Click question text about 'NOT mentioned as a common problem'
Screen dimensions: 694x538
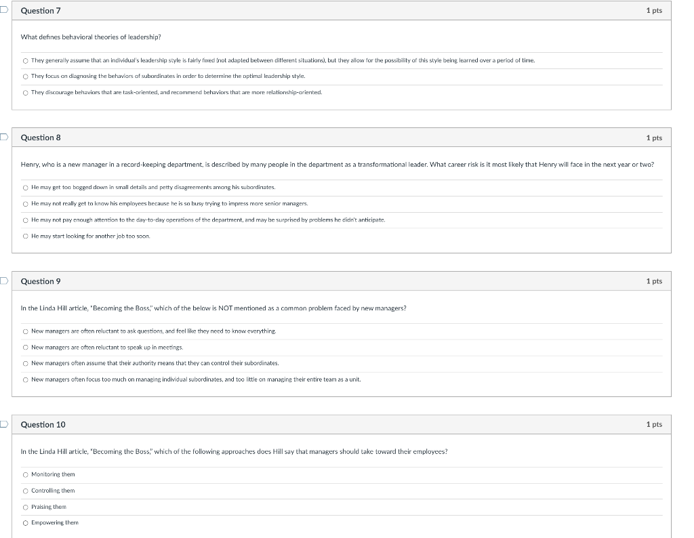(x=213, y=308)
